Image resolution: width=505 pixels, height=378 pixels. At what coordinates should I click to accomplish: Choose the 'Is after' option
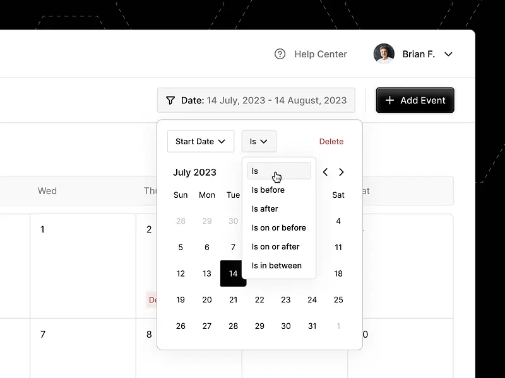[265, 209]
